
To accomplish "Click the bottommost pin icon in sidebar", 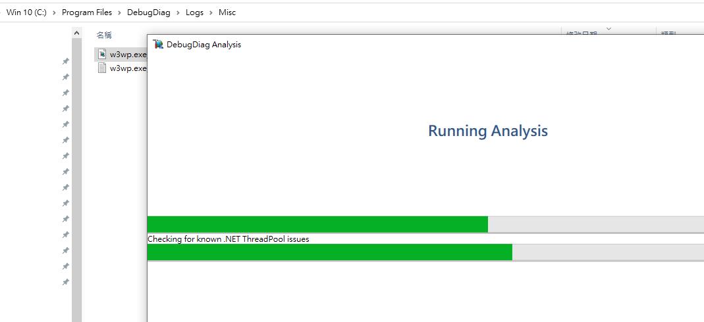I will 66,282.
